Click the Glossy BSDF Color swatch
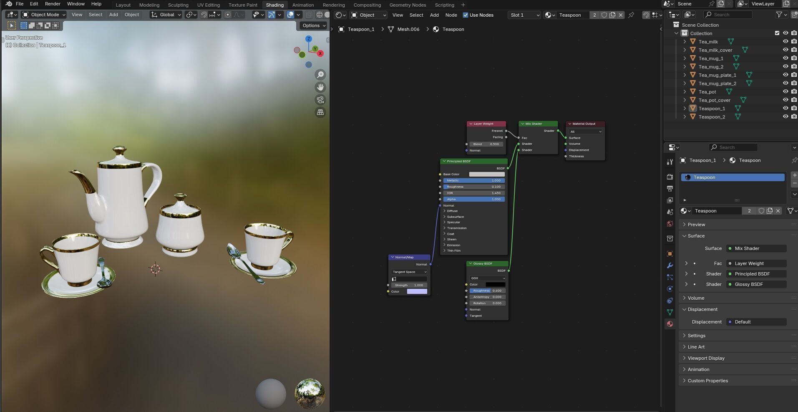 click(496, 285)
